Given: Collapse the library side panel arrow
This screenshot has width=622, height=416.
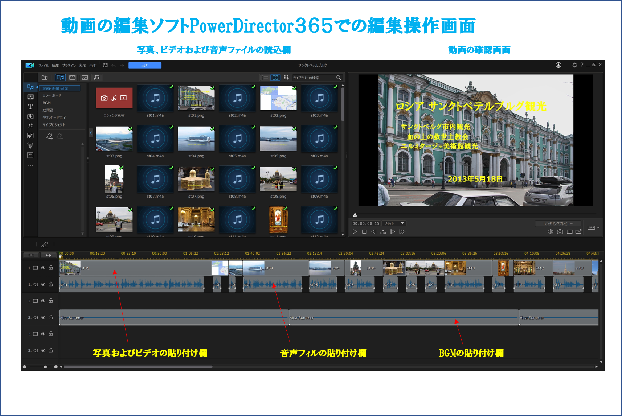Looking at the screenshot, I should 91,133.
